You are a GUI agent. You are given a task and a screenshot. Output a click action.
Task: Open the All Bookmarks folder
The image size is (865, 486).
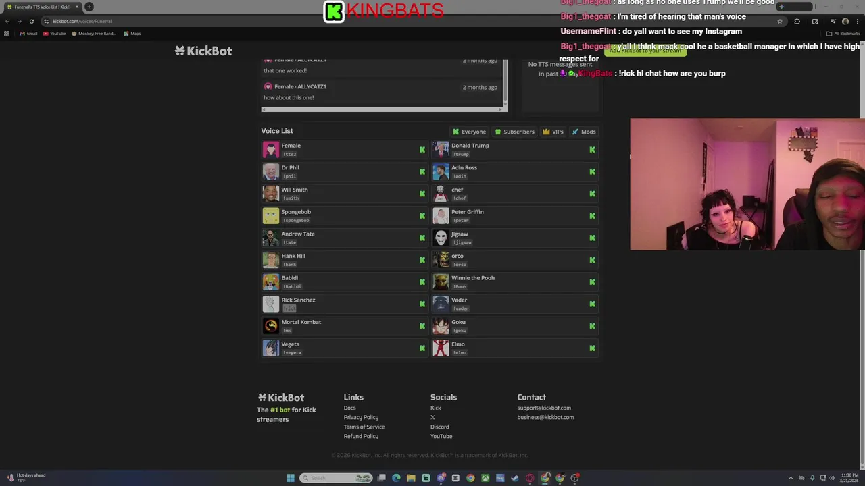tap(843, 34)
